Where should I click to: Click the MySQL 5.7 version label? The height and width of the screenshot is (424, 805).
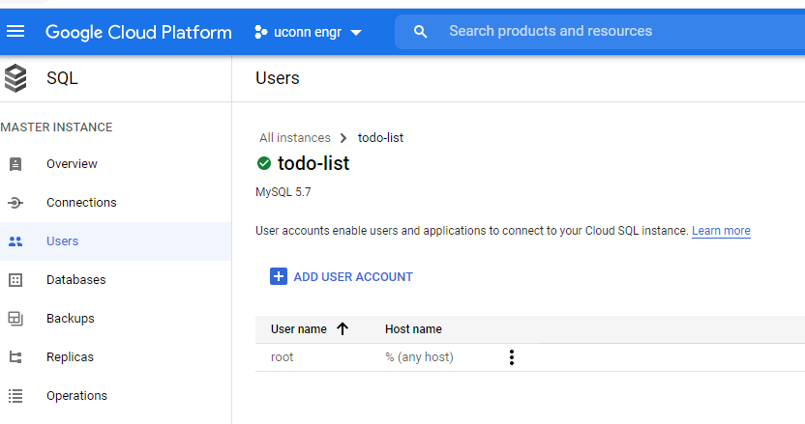click(283, 192)
